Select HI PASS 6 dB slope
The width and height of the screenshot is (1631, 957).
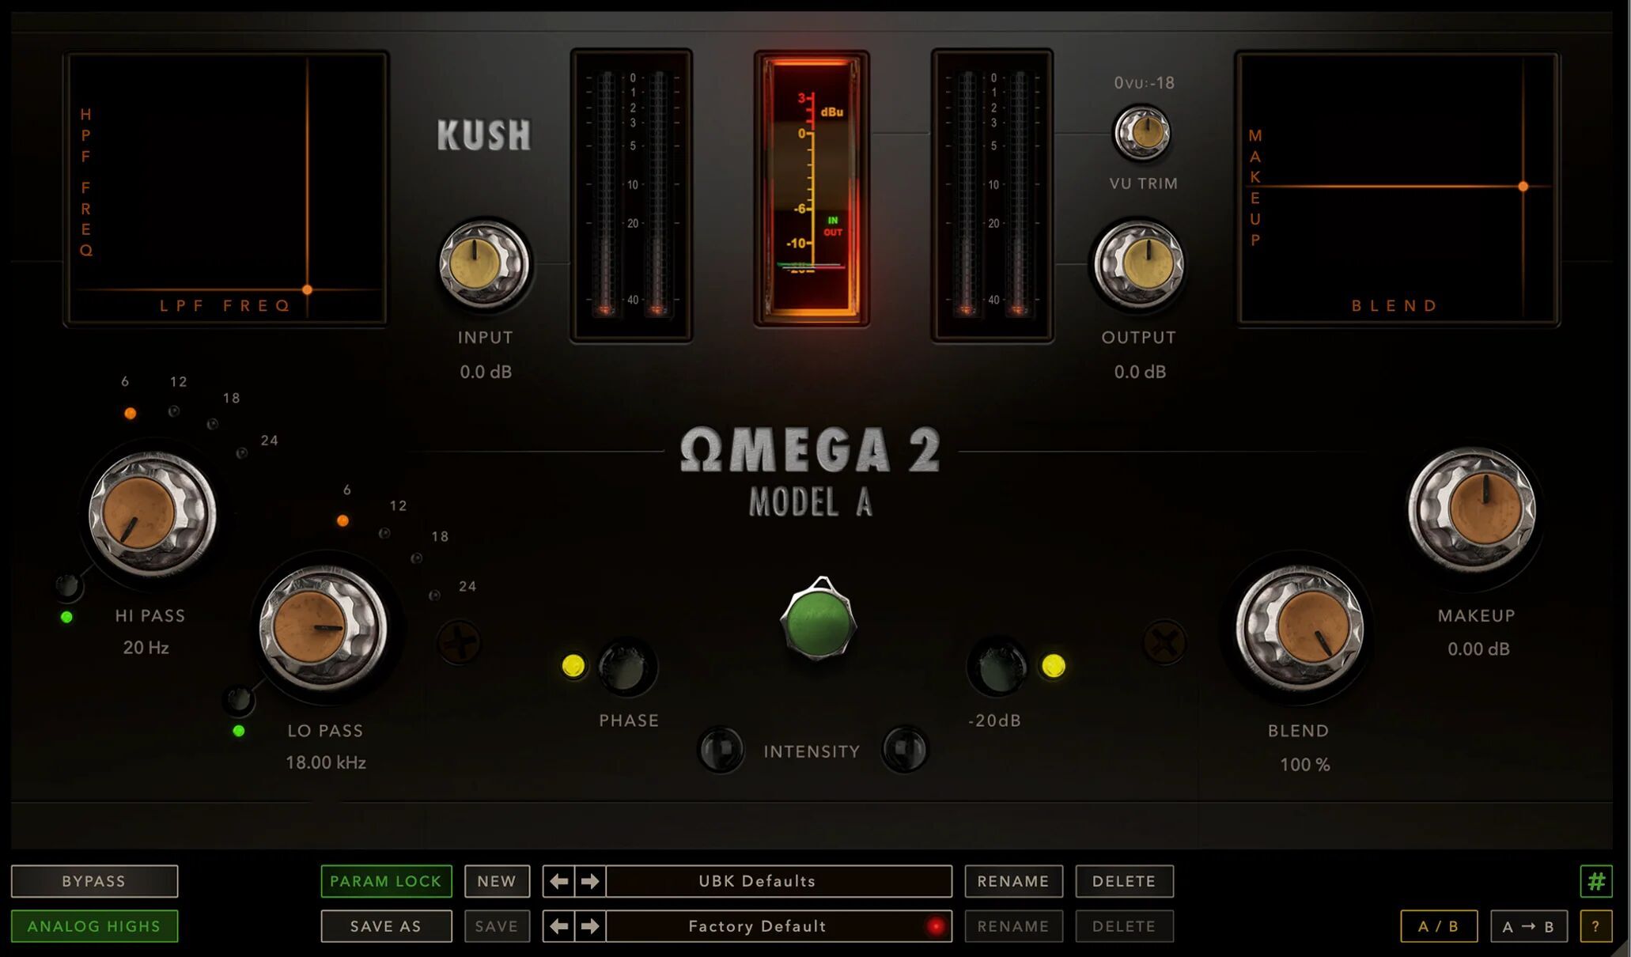pyautogui.click(x=131, y=413)
